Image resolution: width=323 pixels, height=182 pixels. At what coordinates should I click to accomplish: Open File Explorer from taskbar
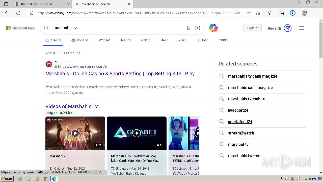coord(29,179)
